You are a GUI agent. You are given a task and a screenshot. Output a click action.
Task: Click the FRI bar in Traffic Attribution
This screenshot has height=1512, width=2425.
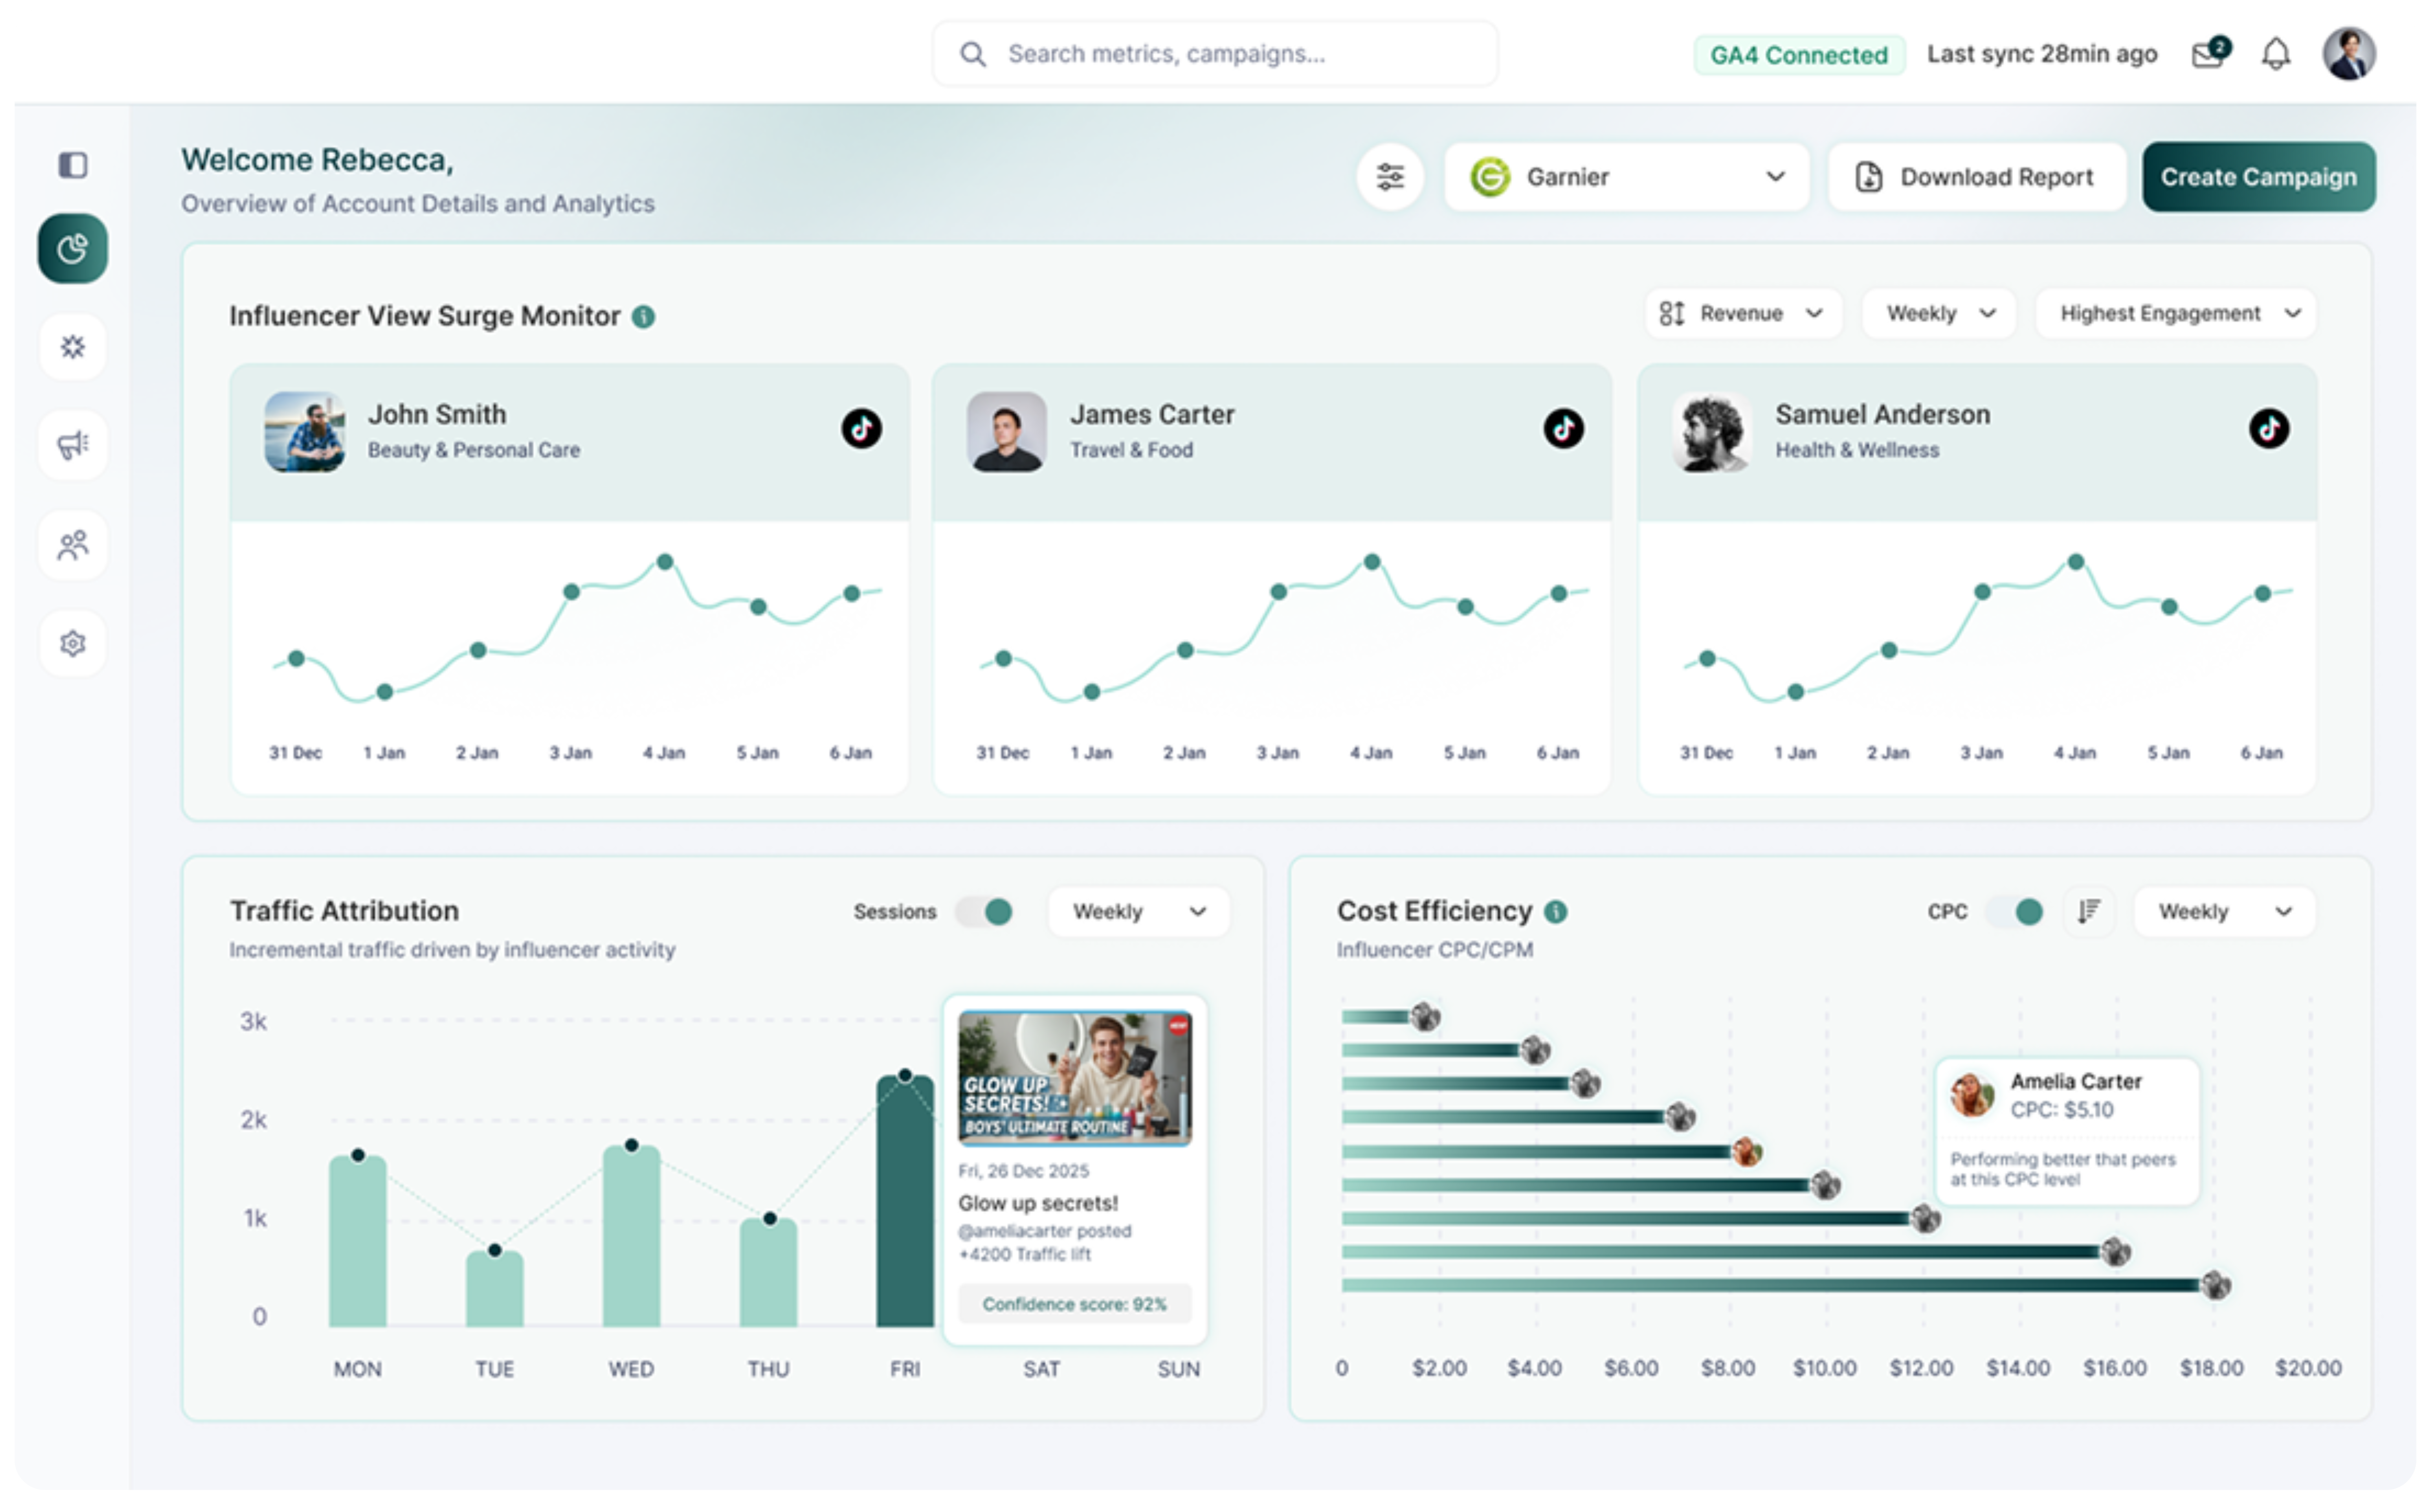[905, 1201]
